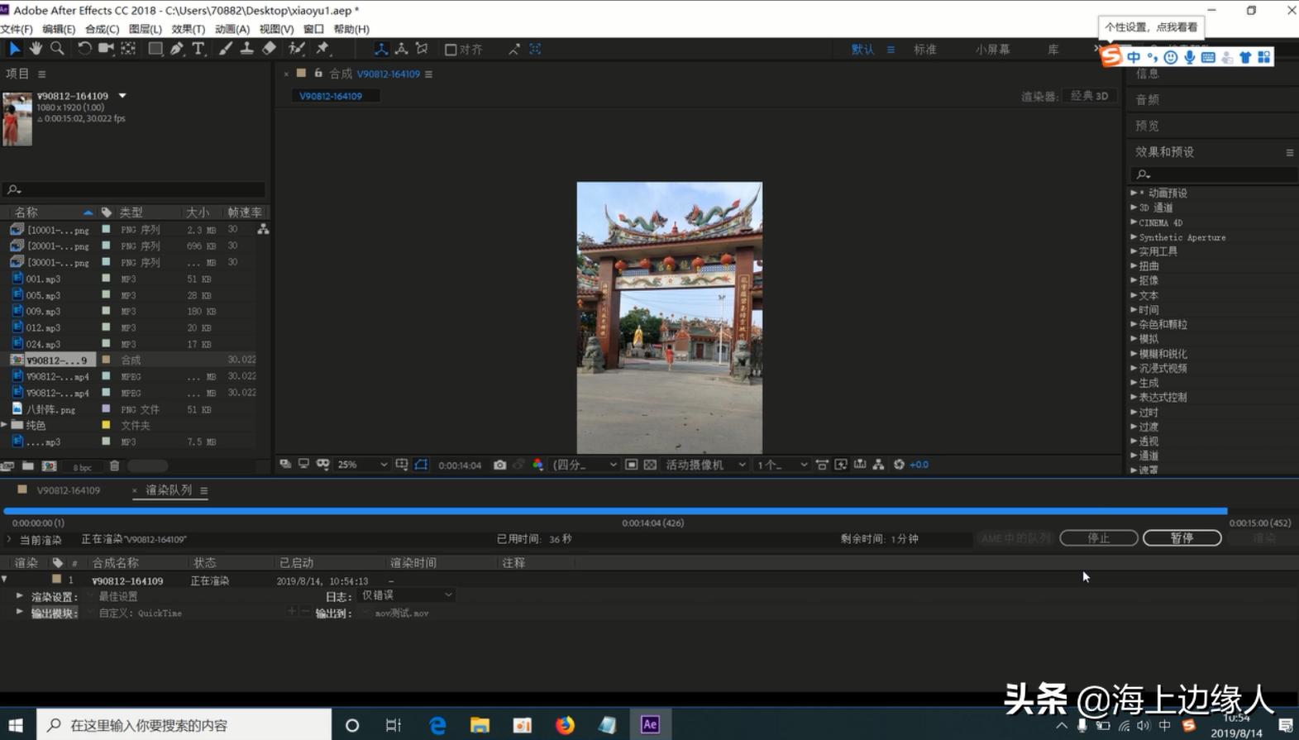This screenshot has width=1299, height=740.
Task: Open the 活动摄像机 camera view dropdown
Action: (705, 465)
